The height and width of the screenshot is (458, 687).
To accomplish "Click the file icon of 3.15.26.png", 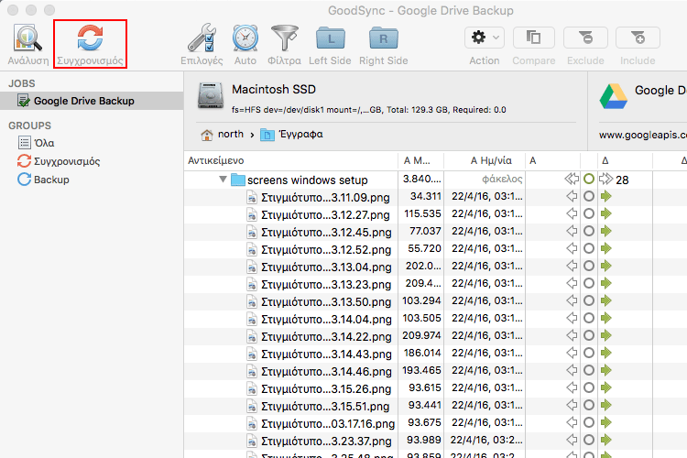I will [252, 388].
